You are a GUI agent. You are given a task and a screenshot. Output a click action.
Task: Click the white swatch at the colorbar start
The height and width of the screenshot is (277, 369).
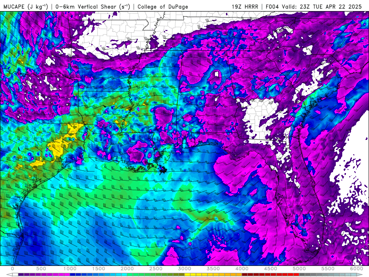click(15, 274)
